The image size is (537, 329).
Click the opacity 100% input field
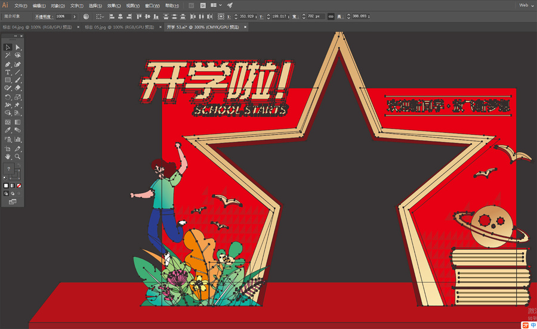63,17
